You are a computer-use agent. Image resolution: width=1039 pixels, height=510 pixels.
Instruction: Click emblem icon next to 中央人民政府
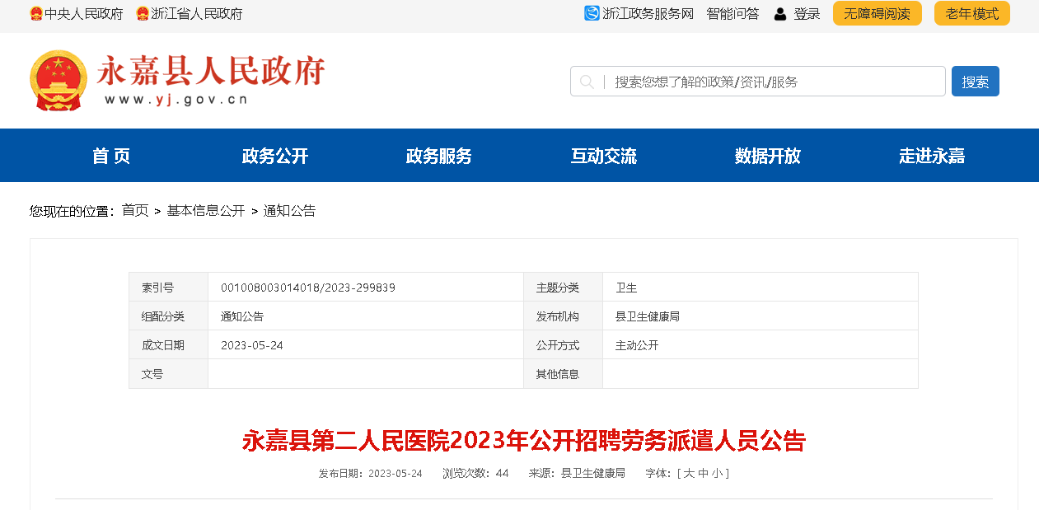click(36, 14)
